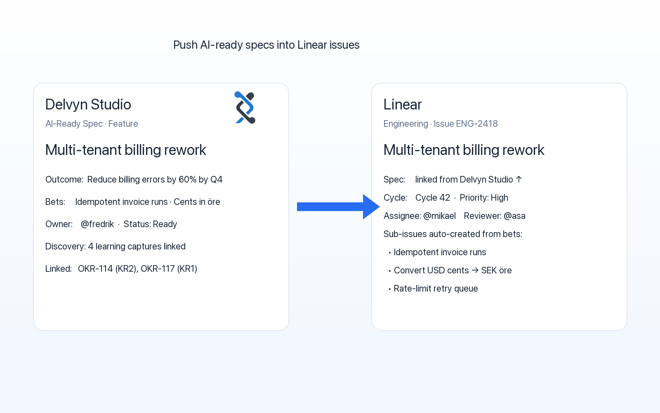Viewport: 660px width, 413px height.
Task: Select the Cycle 42 value
Action: tap(433, 198)
